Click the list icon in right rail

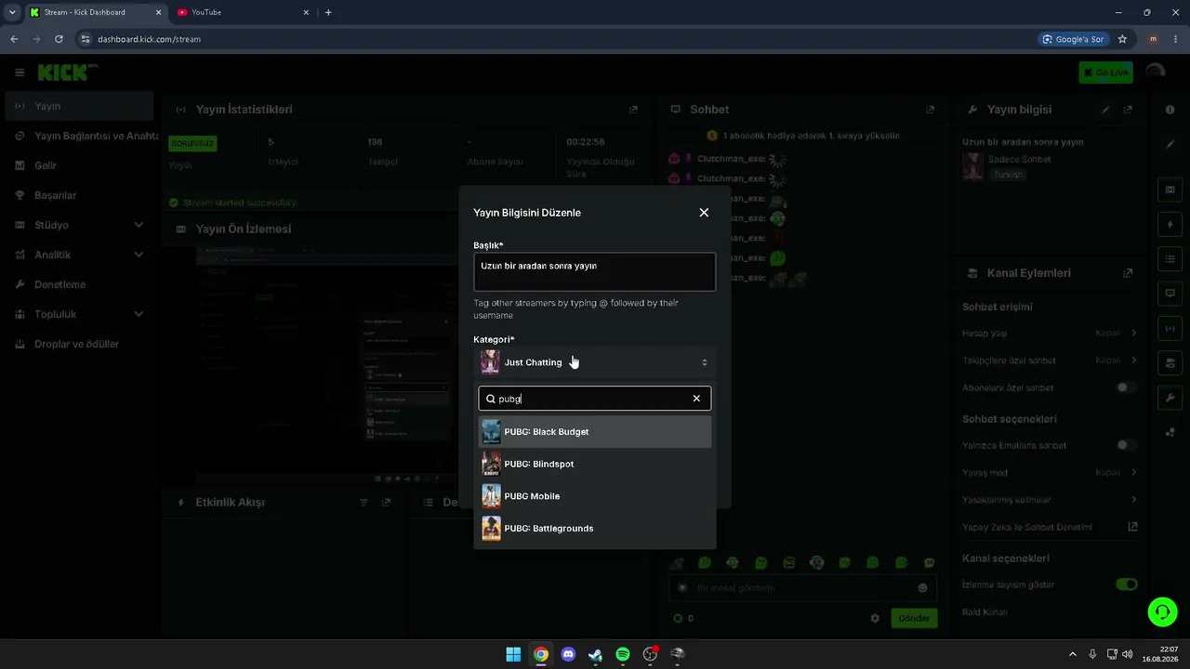coord(1170,258)
